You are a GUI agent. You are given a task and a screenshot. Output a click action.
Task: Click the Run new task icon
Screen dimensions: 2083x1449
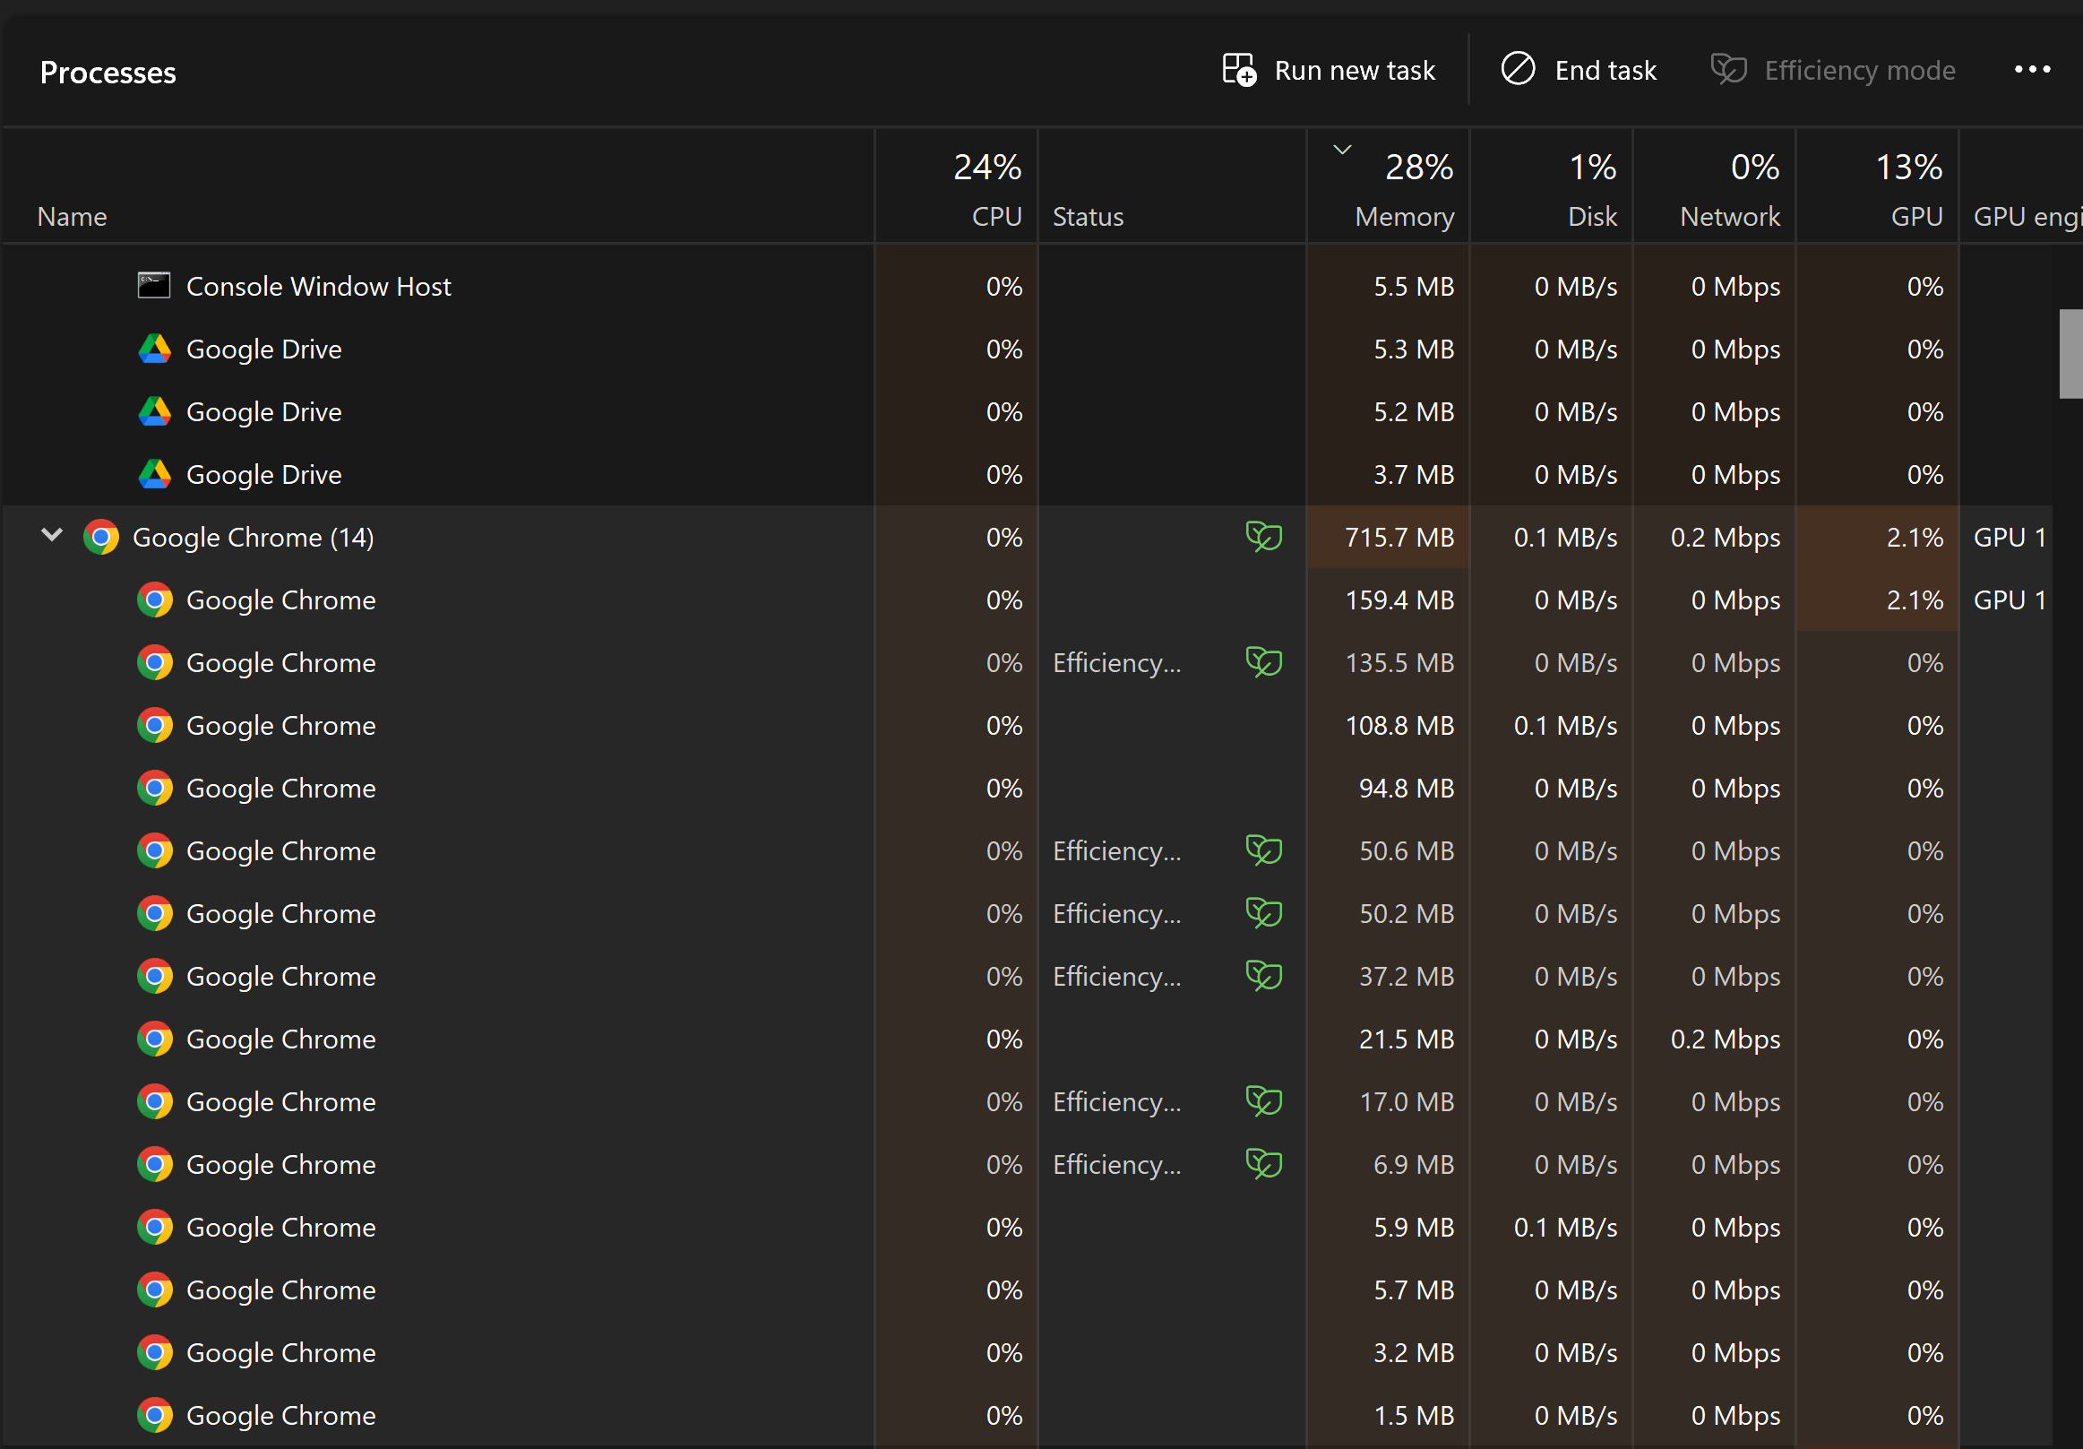[x=1238, y=70]
